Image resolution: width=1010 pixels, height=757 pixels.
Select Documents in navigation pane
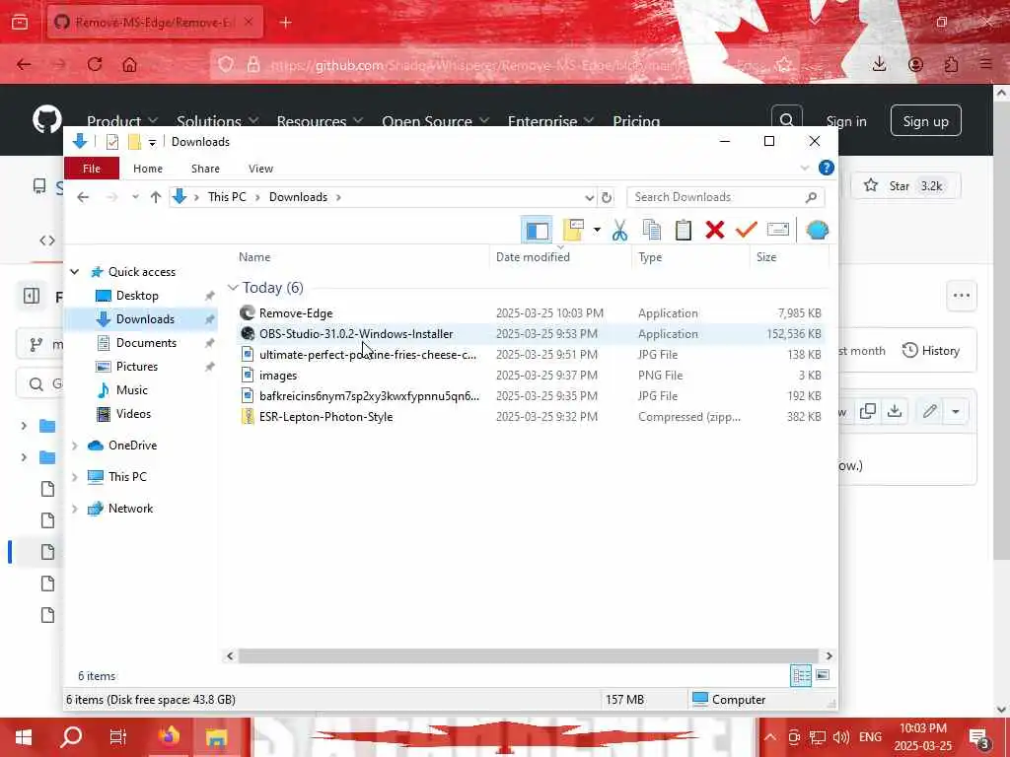click(x=146, y=342)
